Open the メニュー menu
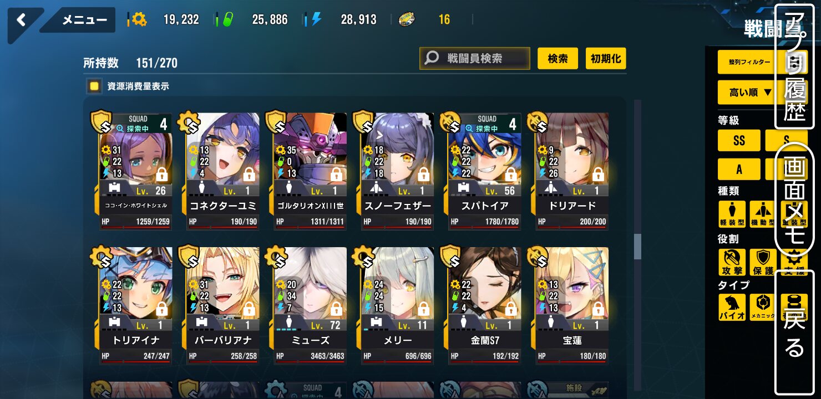The height and width of the screenshot is (399, 821). tap(84, 21)
